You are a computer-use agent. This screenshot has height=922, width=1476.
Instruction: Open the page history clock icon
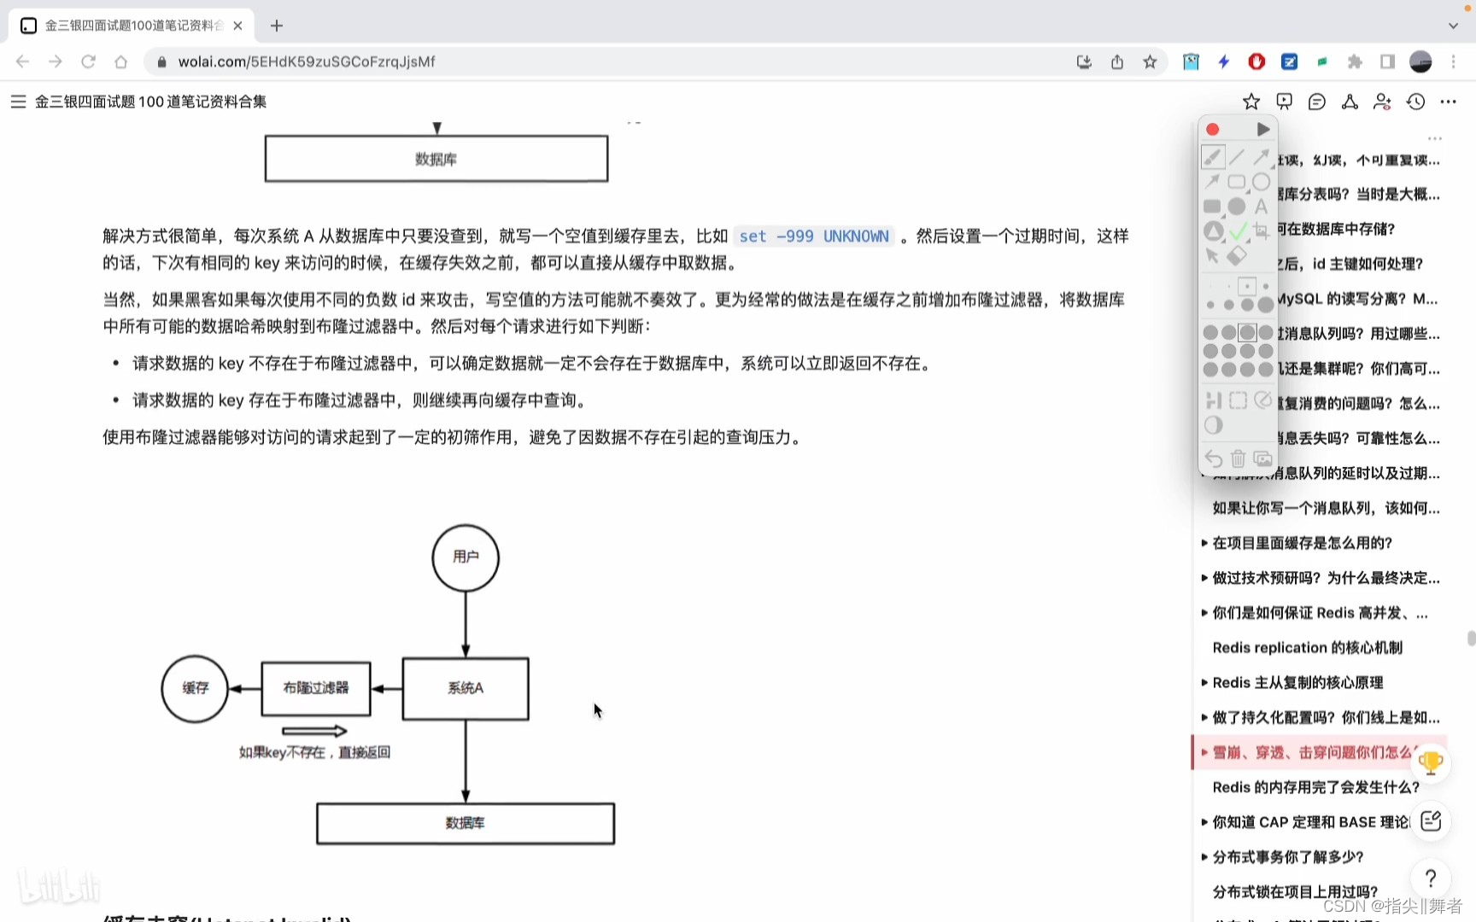pyautogui.click(x=1415, y=102)
